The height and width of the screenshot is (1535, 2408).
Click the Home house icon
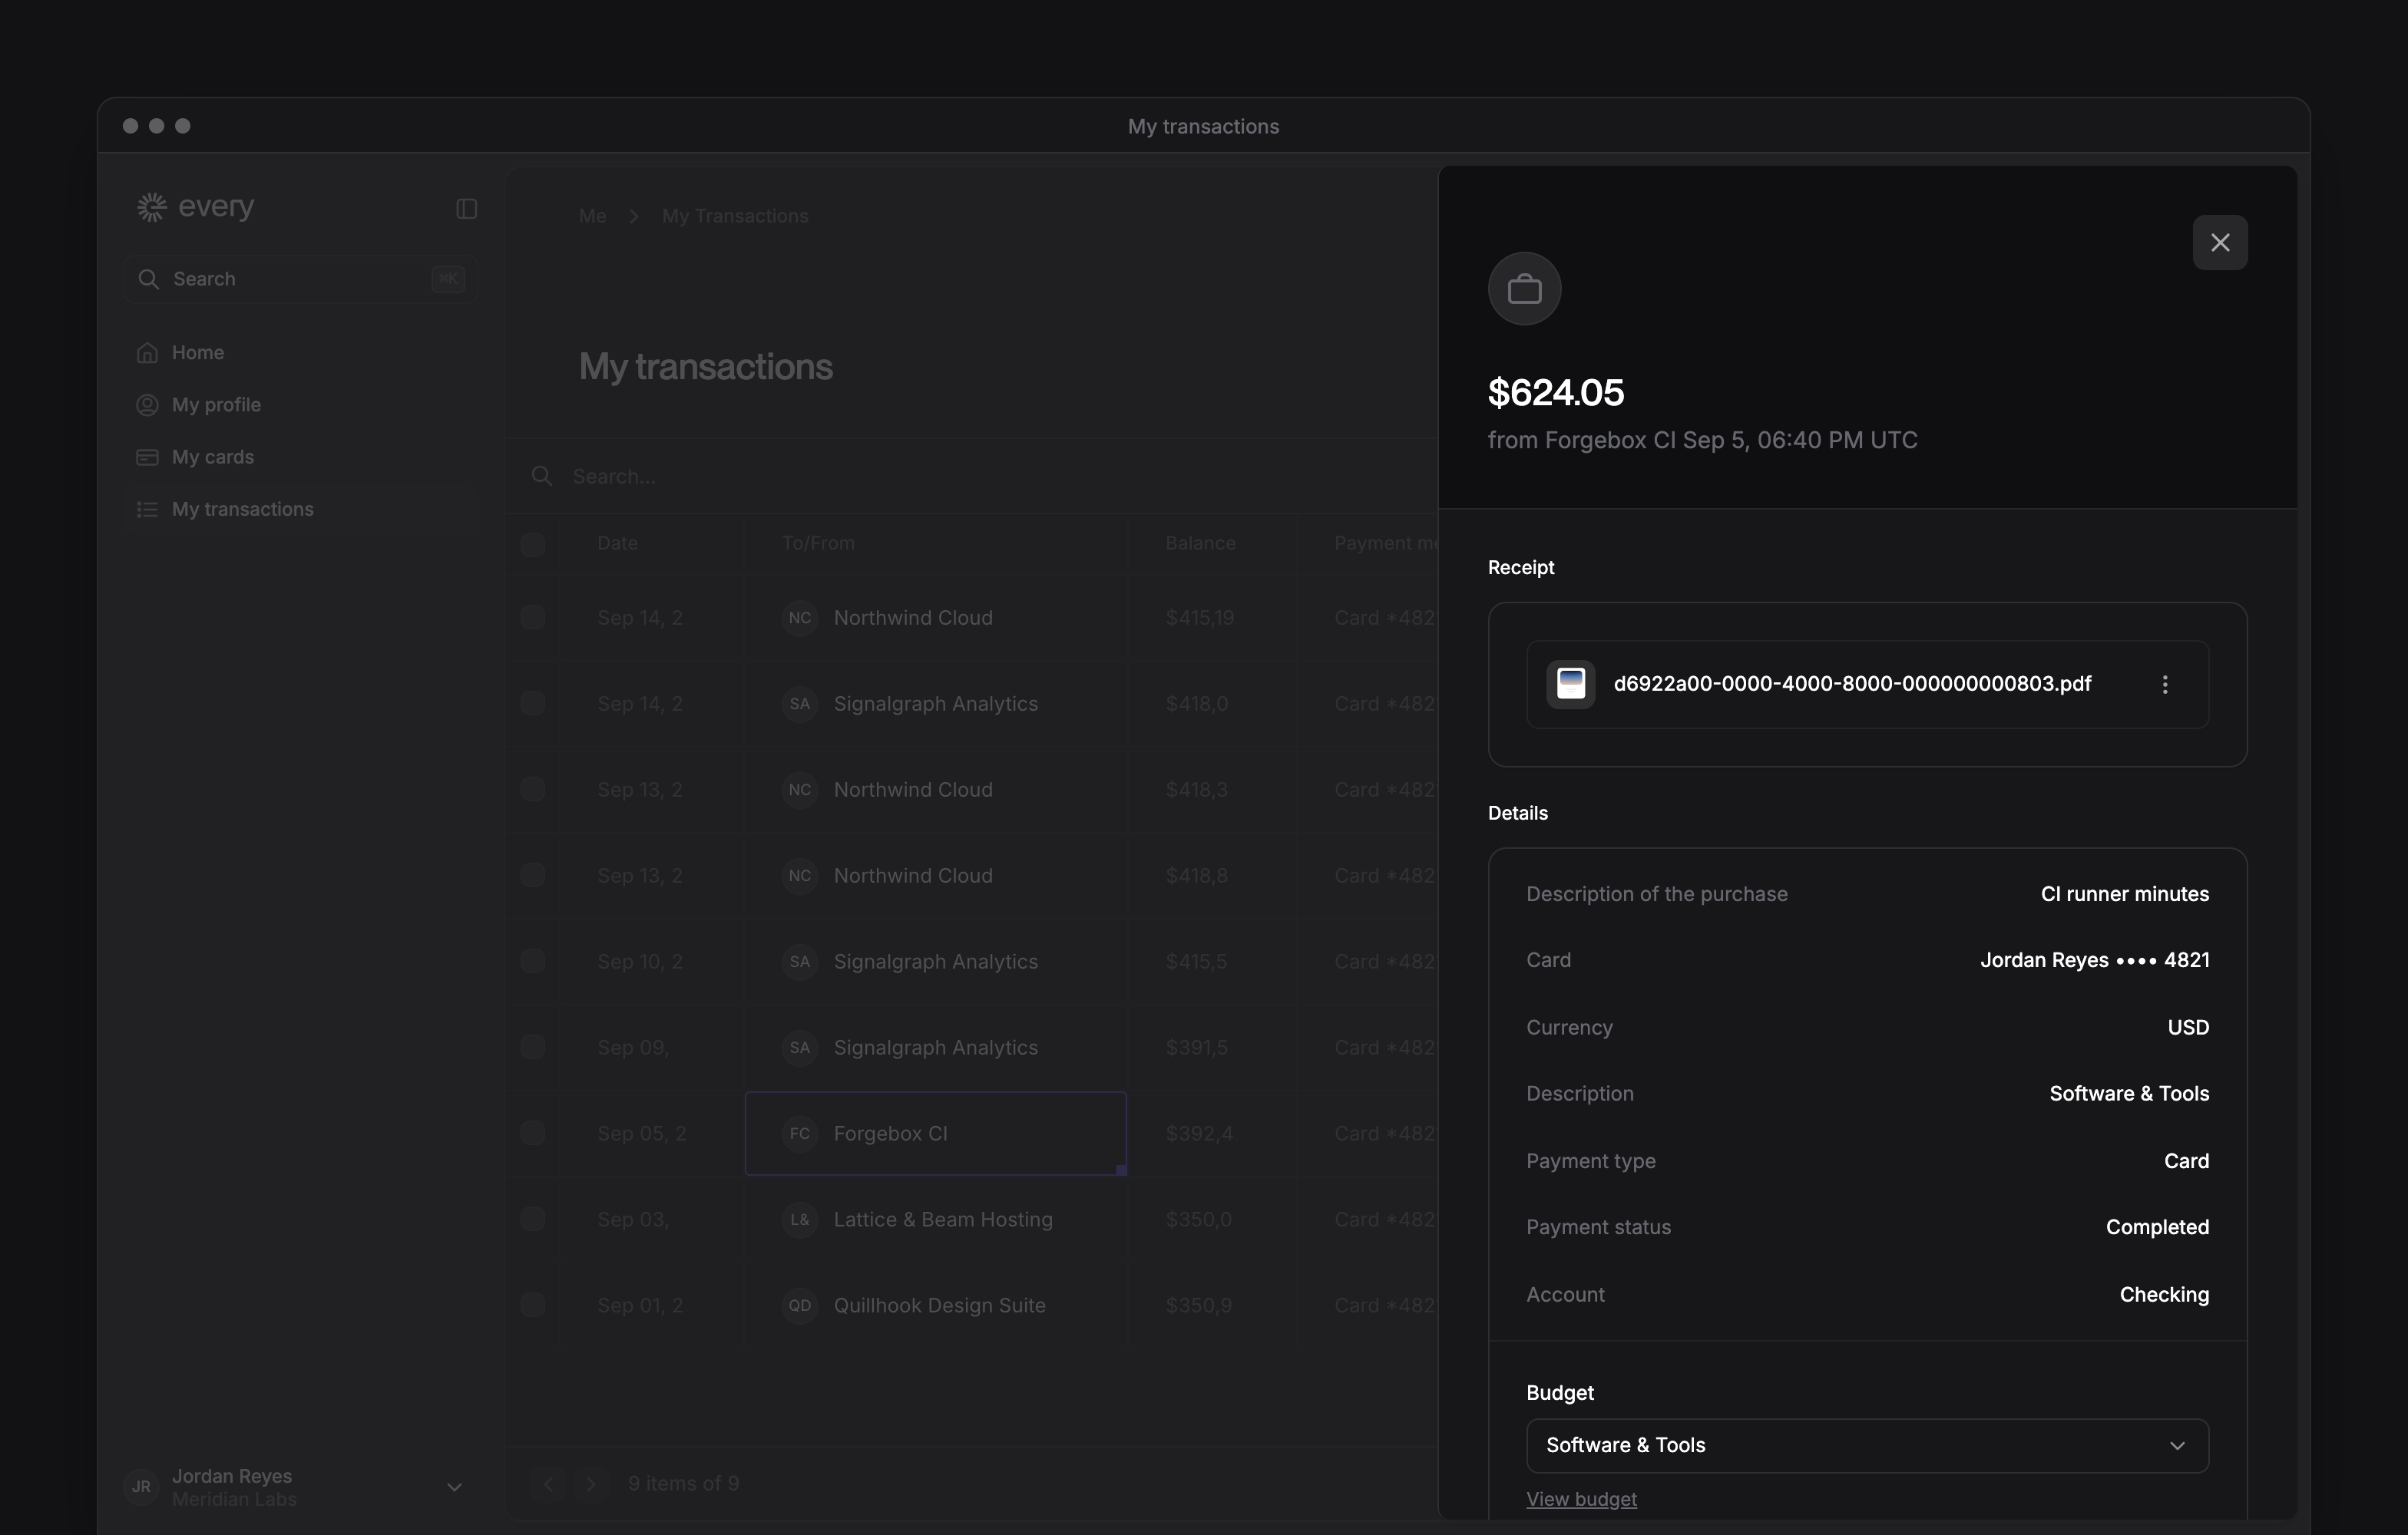[x=147, y=353]
